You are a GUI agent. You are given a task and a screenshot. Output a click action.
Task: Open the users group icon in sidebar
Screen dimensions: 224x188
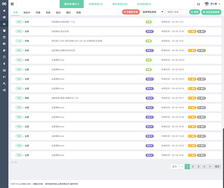click(4, 30)
